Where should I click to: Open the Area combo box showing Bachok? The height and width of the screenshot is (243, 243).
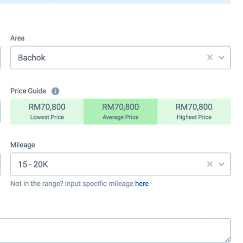click(x=120, y=58)
